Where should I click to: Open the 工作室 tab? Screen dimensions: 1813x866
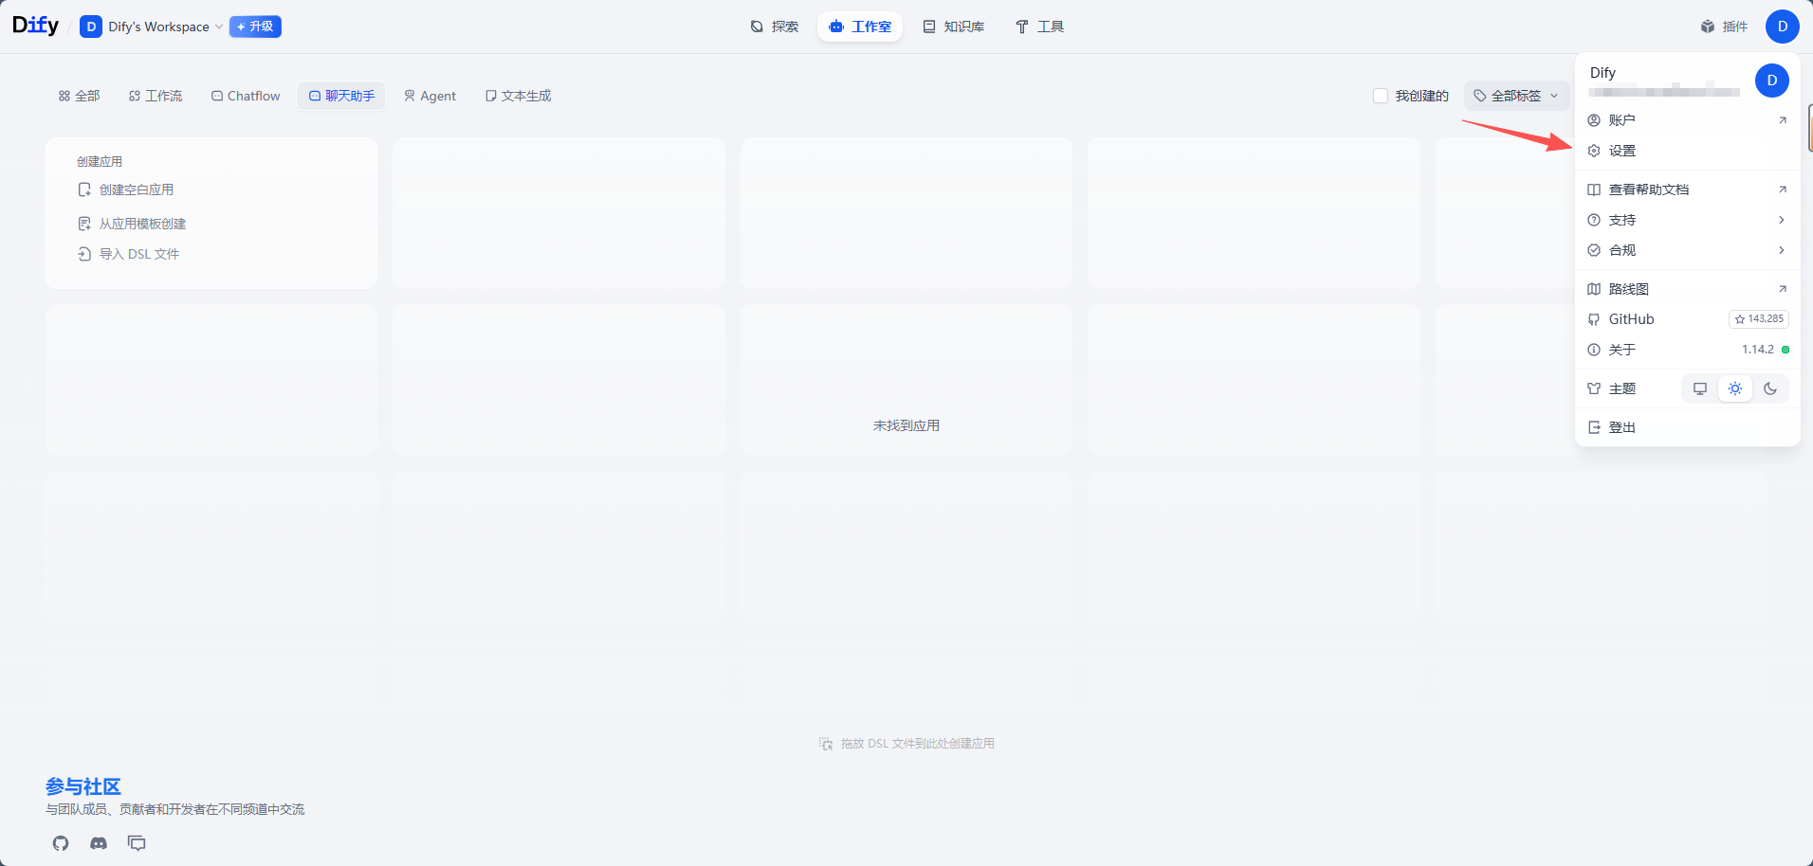click(x=860, y=27)
